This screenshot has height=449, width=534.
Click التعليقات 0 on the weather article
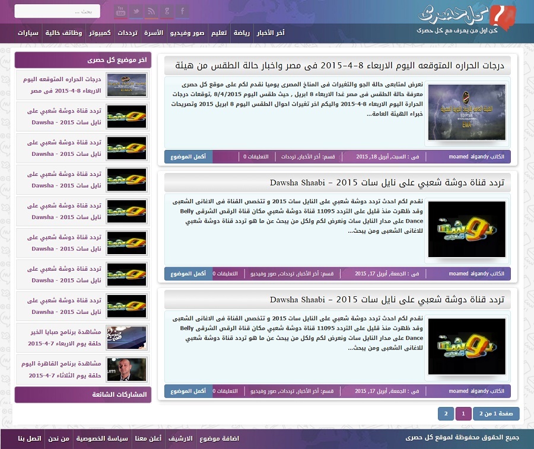[x=256, y=157]
